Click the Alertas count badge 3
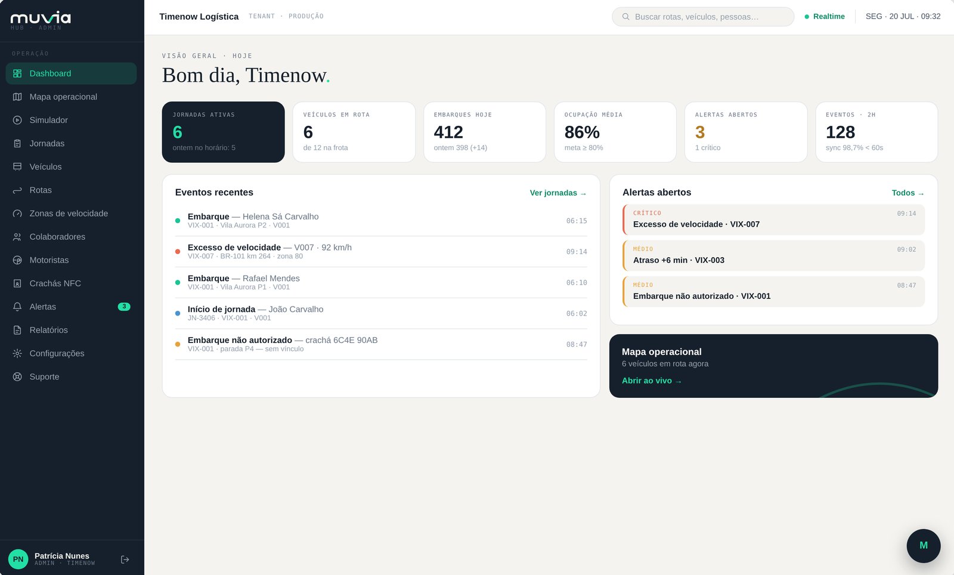The image size is (954, 575). (x=124, y=307)
